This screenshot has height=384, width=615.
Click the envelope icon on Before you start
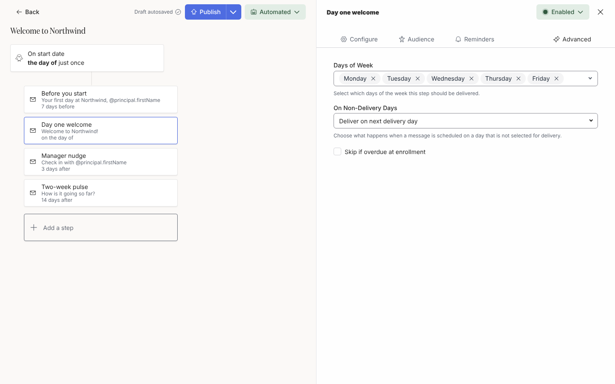pos(33,99)
